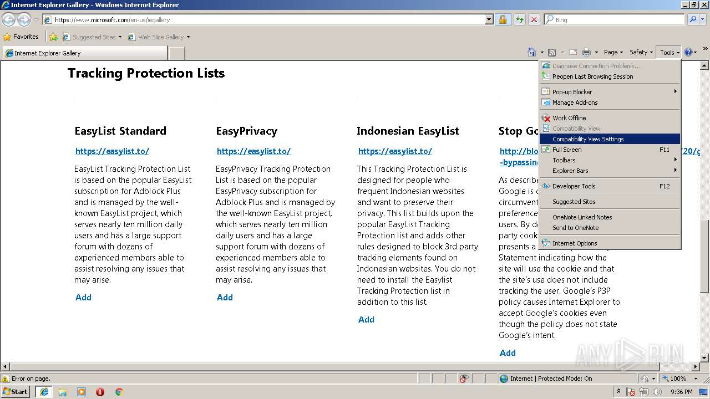Choose Full Screen menu entry
The width and height of the screenshot is (710, 399).
tap(610, 150)
